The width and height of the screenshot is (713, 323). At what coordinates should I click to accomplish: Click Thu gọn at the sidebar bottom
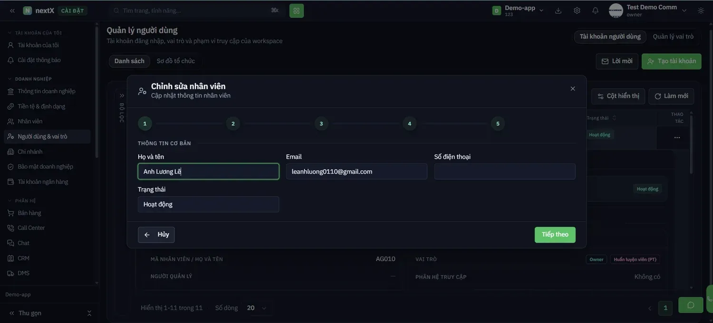29,313
